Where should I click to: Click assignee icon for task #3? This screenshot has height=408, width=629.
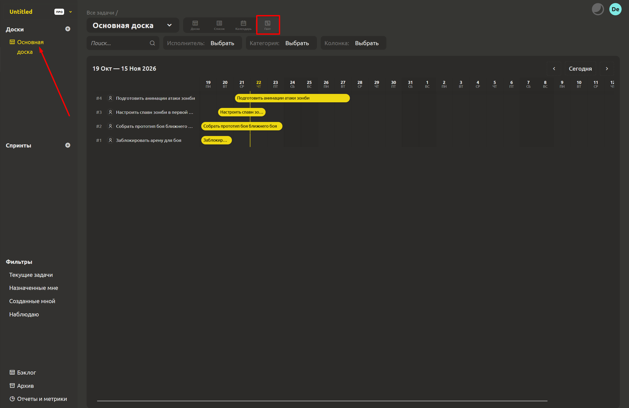pos(111,112)
